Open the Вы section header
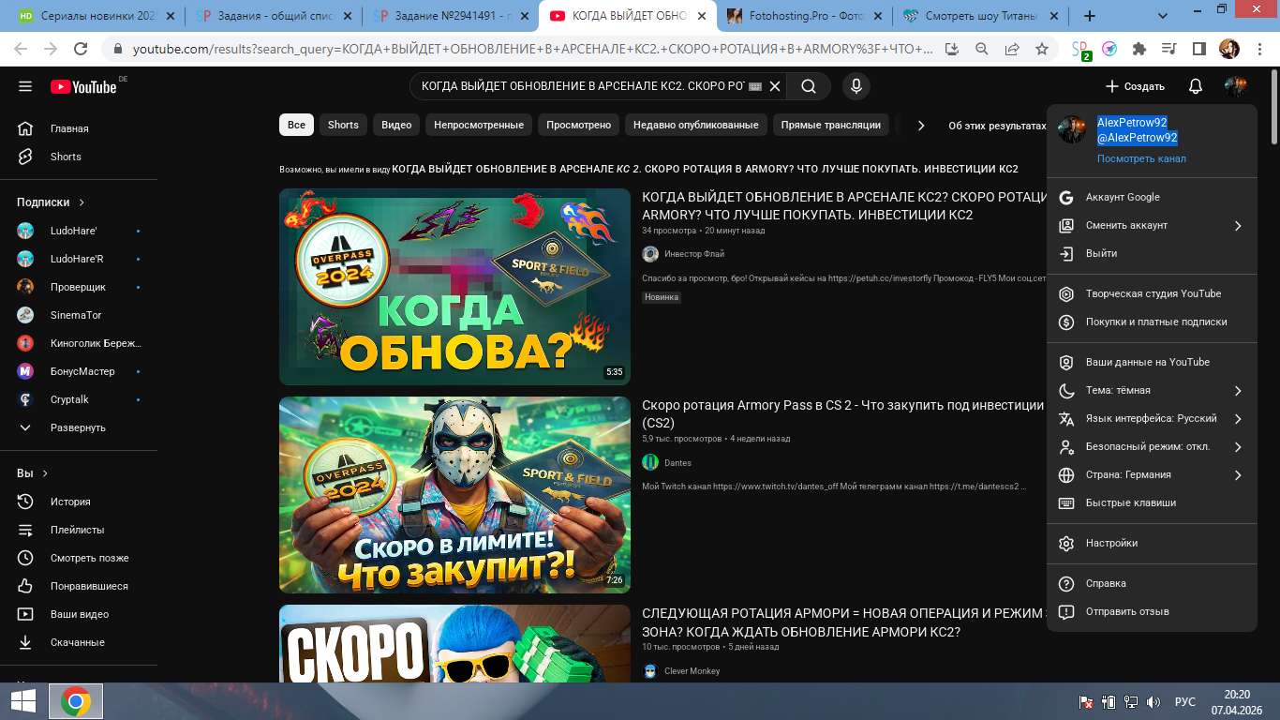Image resolution: width=1280 pixels, height=720 pixels. (x=33, y=473)
